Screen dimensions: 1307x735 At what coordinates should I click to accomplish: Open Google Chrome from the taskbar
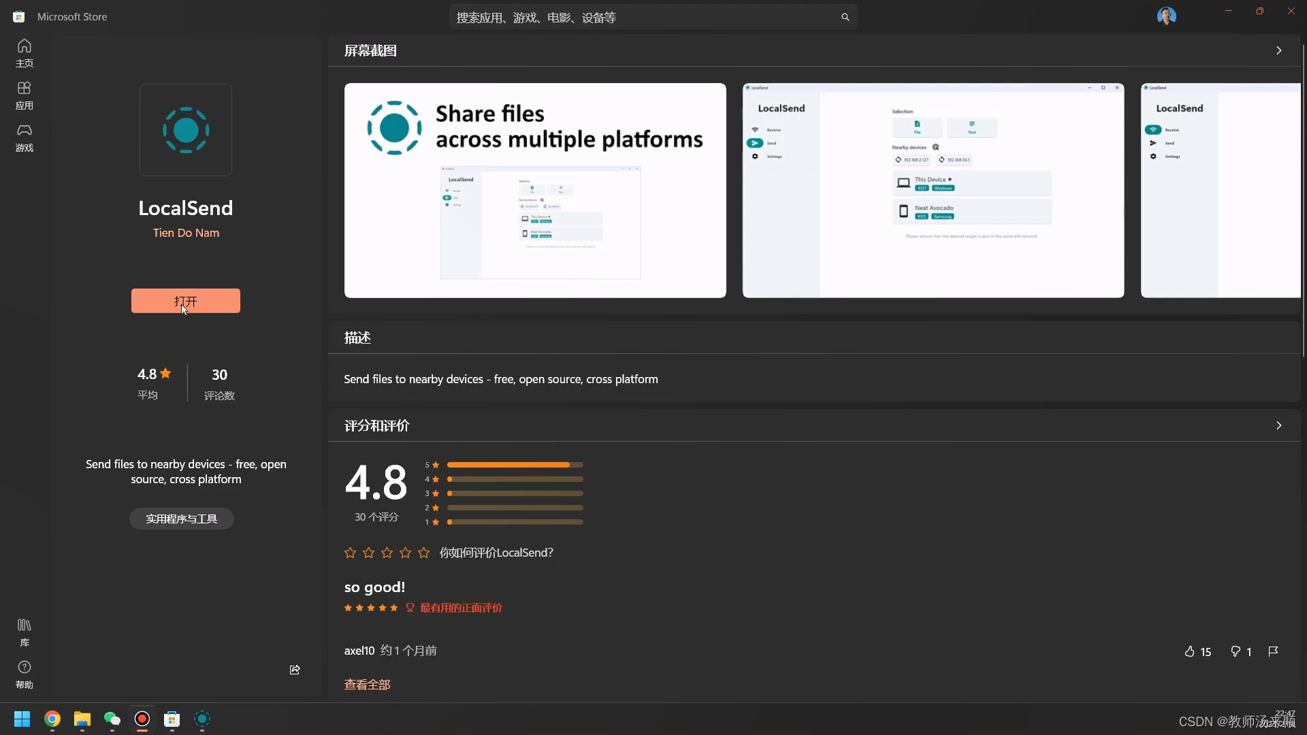(x=52, y=719)
